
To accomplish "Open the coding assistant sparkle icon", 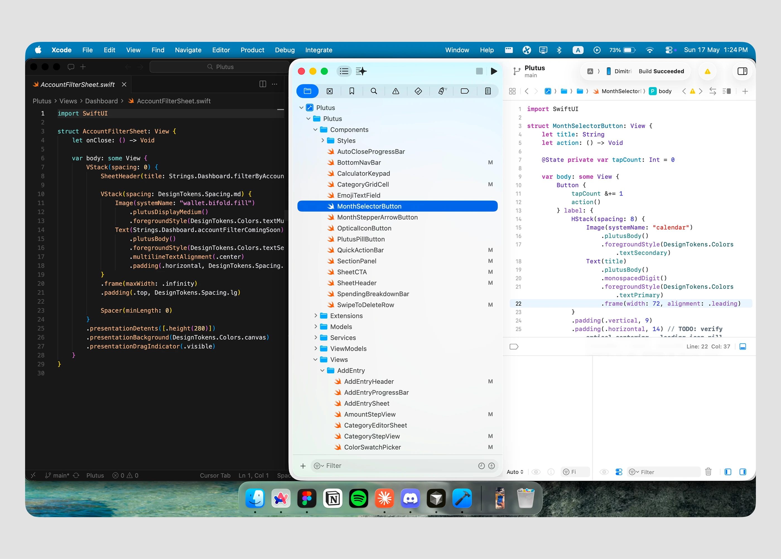I will 361,71.
